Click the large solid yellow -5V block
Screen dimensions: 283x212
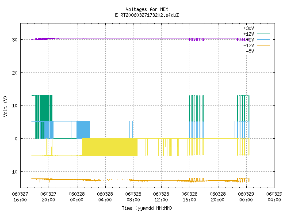pos(110,147)
